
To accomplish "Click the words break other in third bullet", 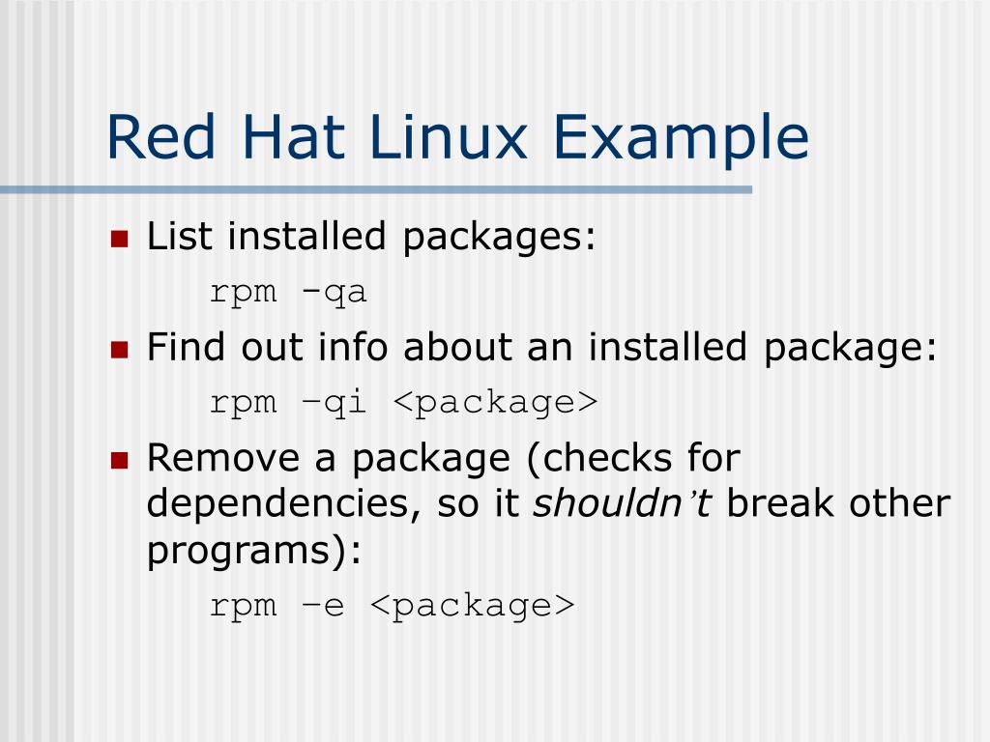I will click(838, 502).
